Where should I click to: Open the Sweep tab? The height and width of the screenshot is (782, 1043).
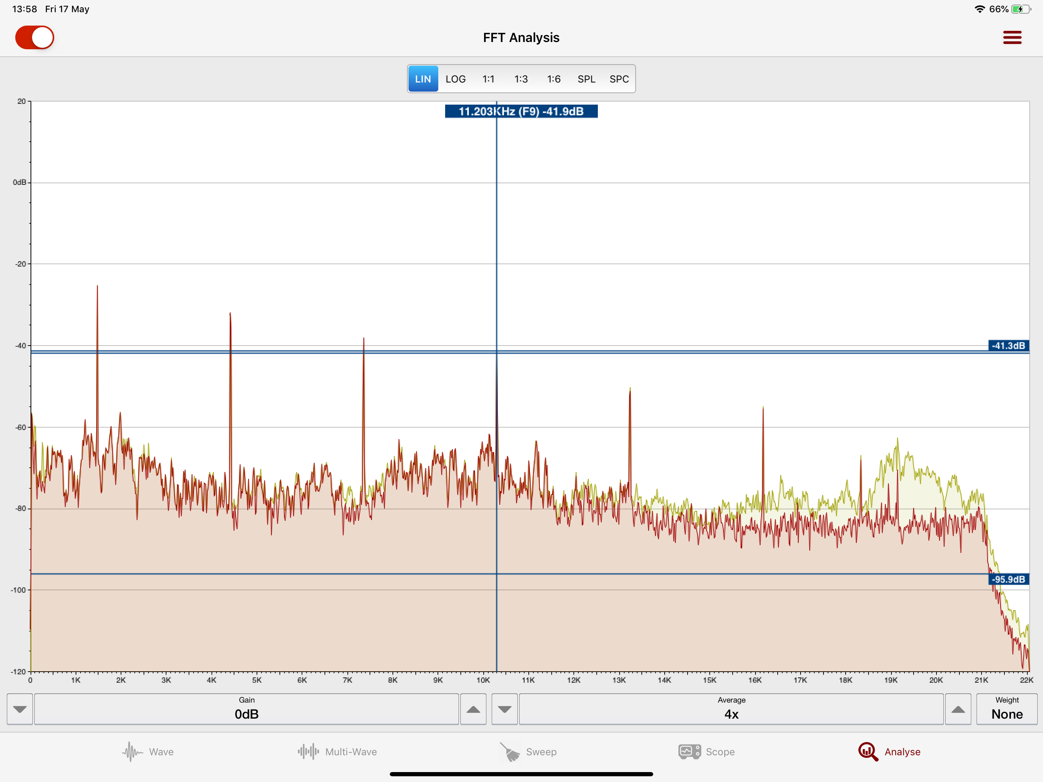point(528,752)
